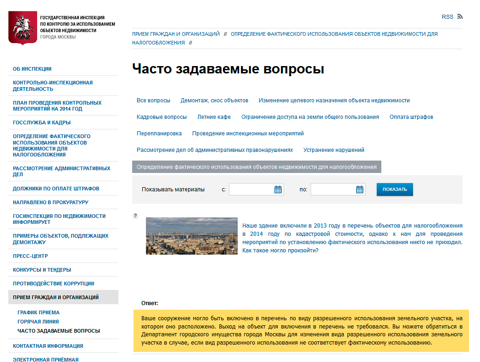Screen dimensions: 480x362
Task: Open the question about building included in 2013
Action: coord(352,238)
